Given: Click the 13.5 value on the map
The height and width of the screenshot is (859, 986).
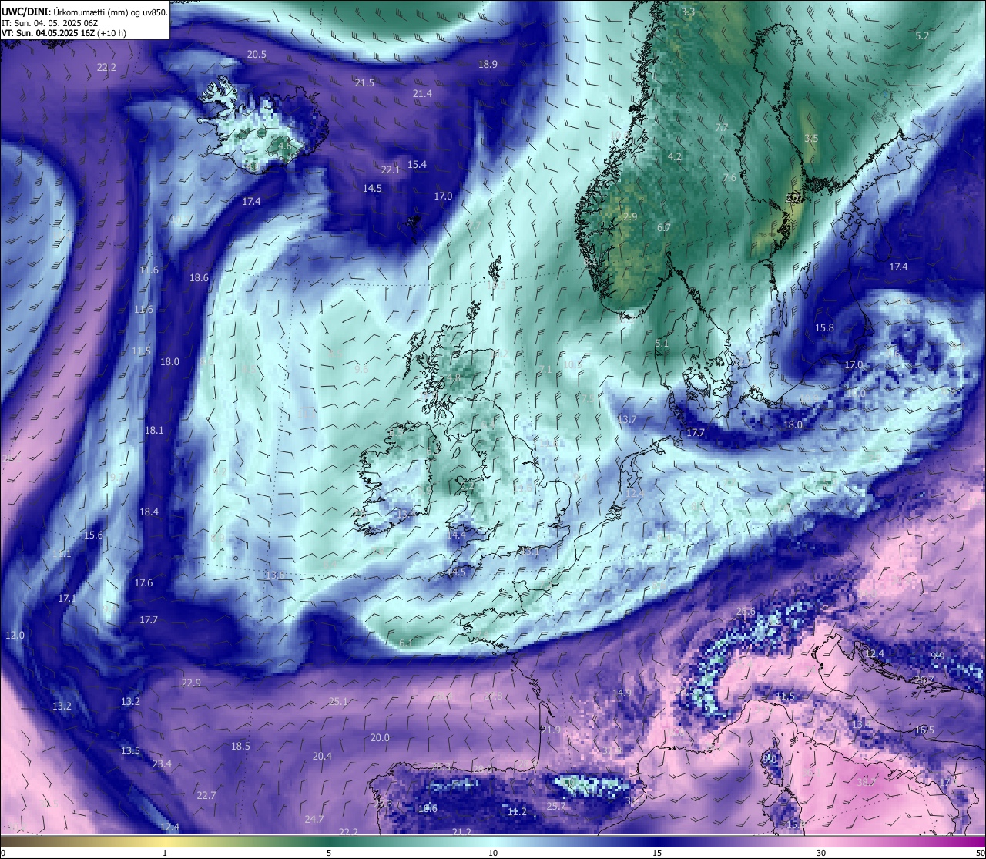Looking at the screenshot, I should pyautogui.click(x=130, y=750).
